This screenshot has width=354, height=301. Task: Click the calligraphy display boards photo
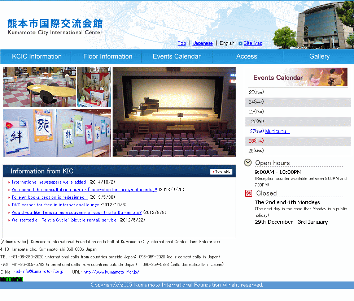[x=57, y=133]
